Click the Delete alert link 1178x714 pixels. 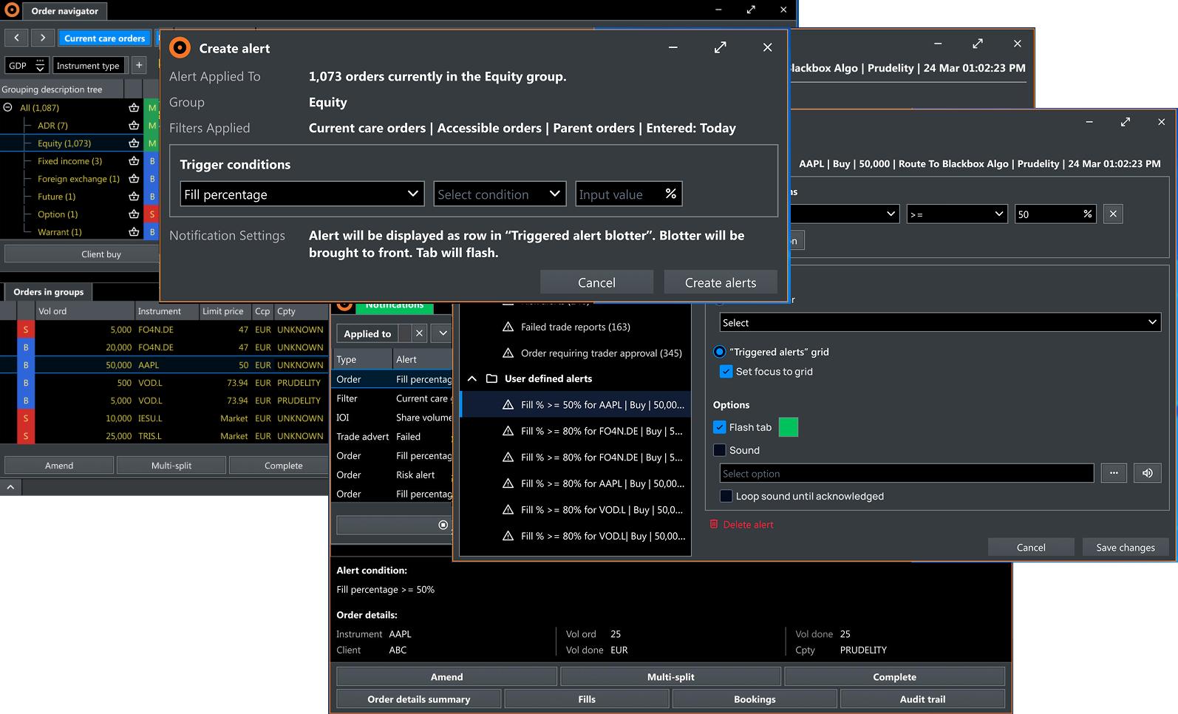(x=741, y=525)
